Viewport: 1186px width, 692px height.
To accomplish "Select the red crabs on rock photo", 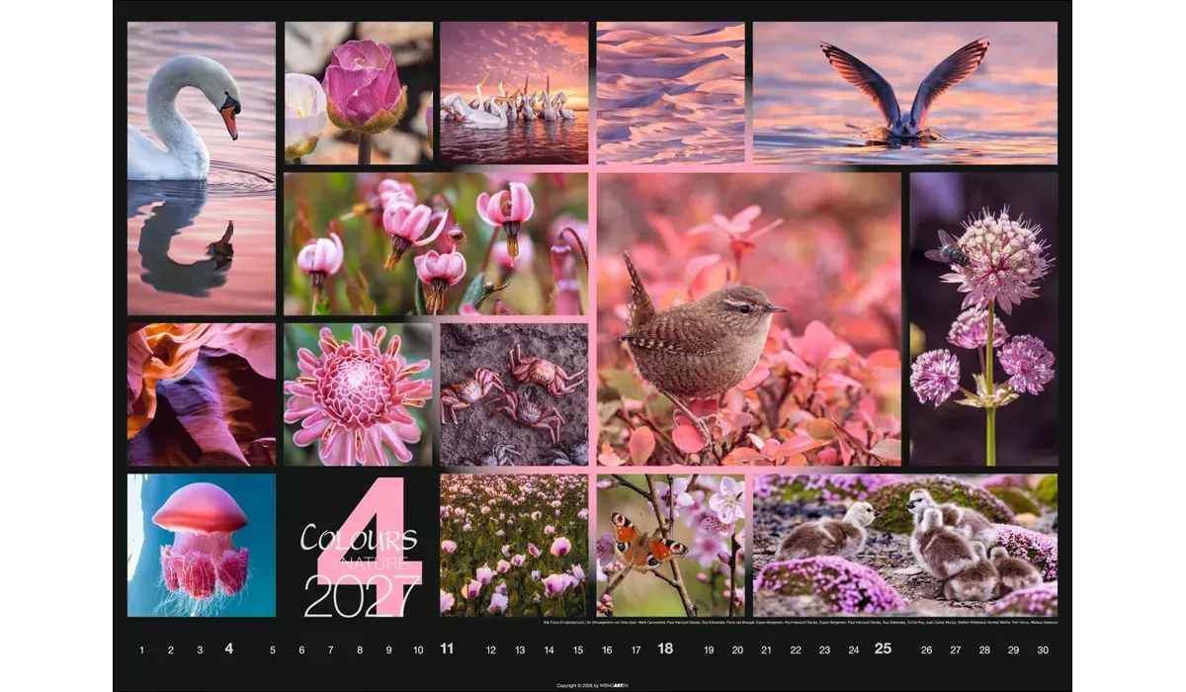I will [514, 394].
